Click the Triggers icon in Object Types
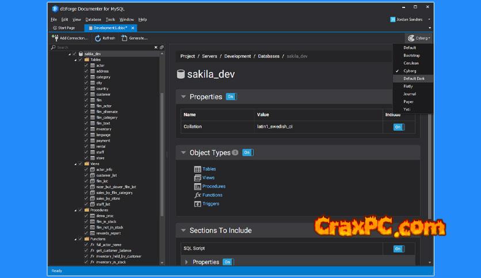481x278 pixels. pyautogui.click(x=197, y=204)
